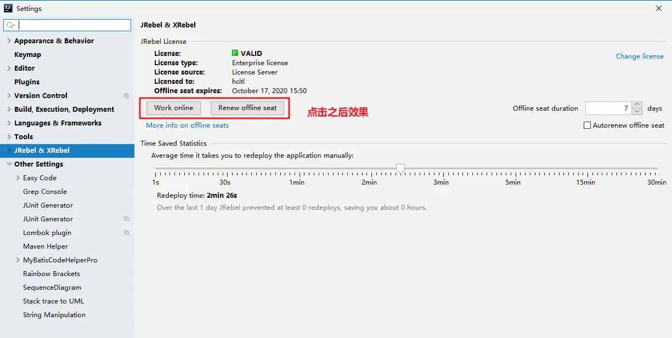Open SequenceDiagram settings
Screen dimensions: 672x338
52,288
